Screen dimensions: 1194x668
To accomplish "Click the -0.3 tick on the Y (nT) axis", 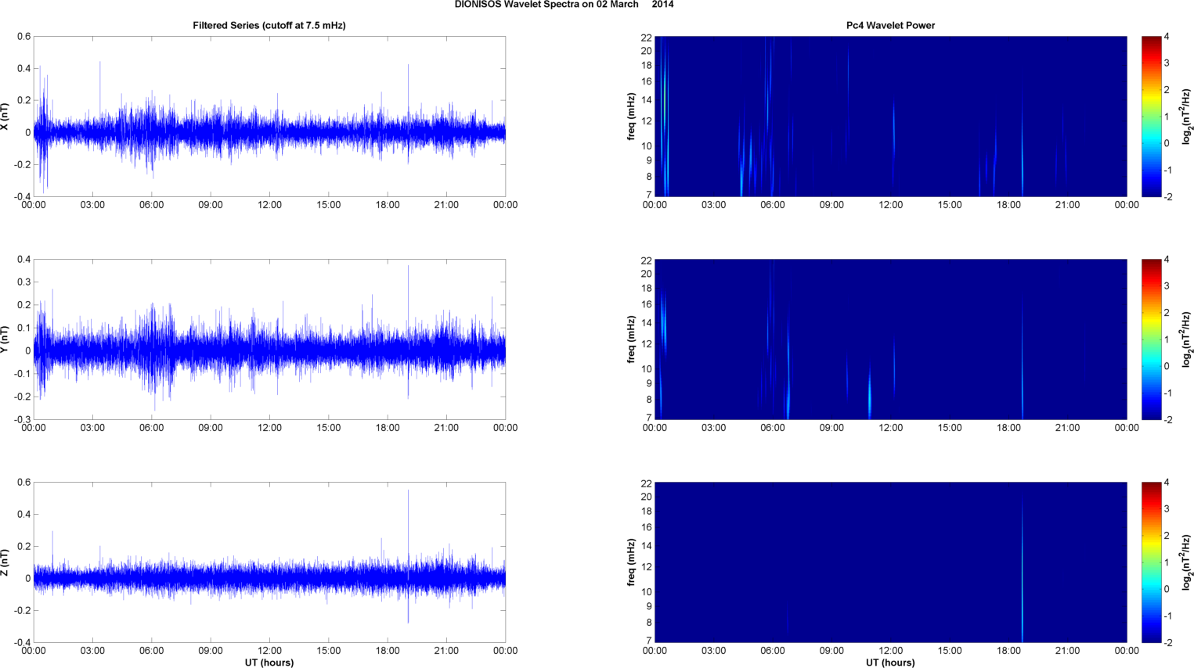I will [22, 420].
